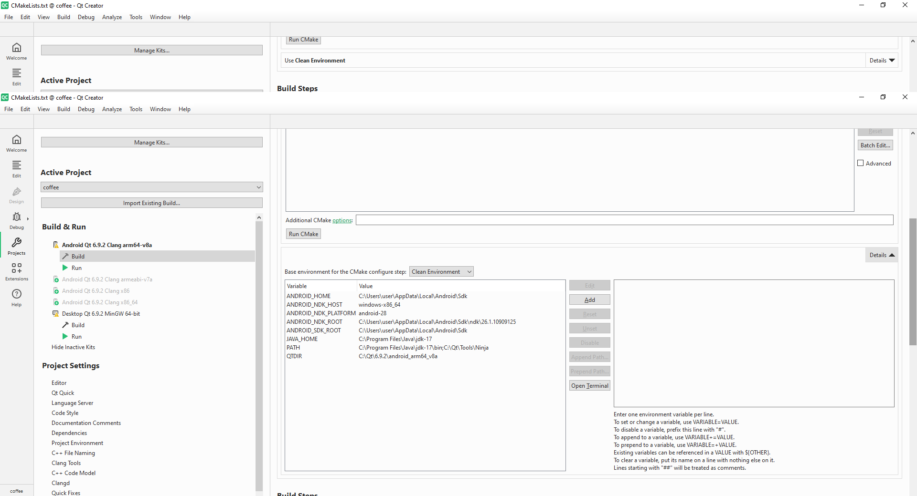Open the Analyze menu in the front window
The height and width of the screenshot is (496, 917).
[112, 109]
